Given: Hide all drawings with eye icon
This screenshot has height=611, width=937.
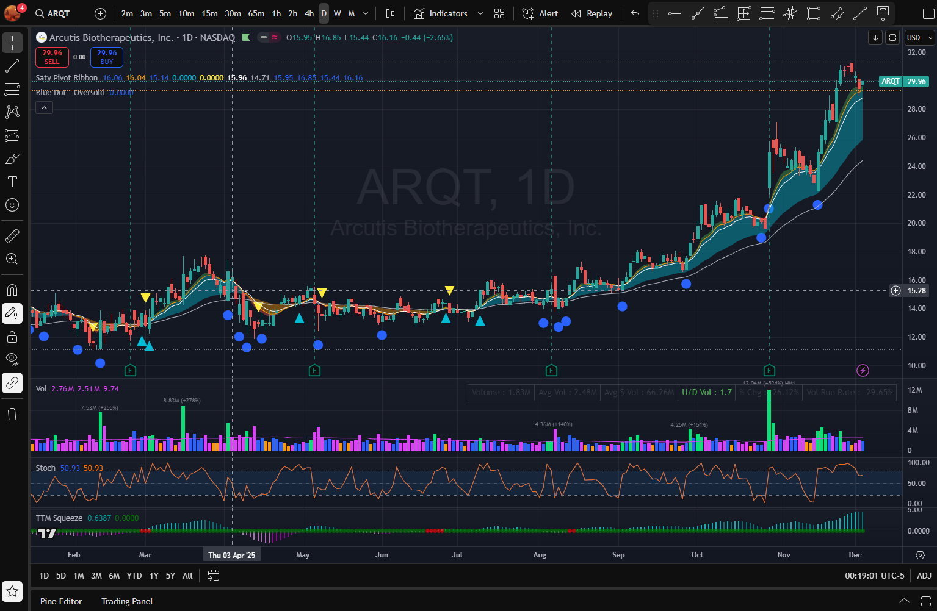Looking at the screenshot, I should (12, 360).
